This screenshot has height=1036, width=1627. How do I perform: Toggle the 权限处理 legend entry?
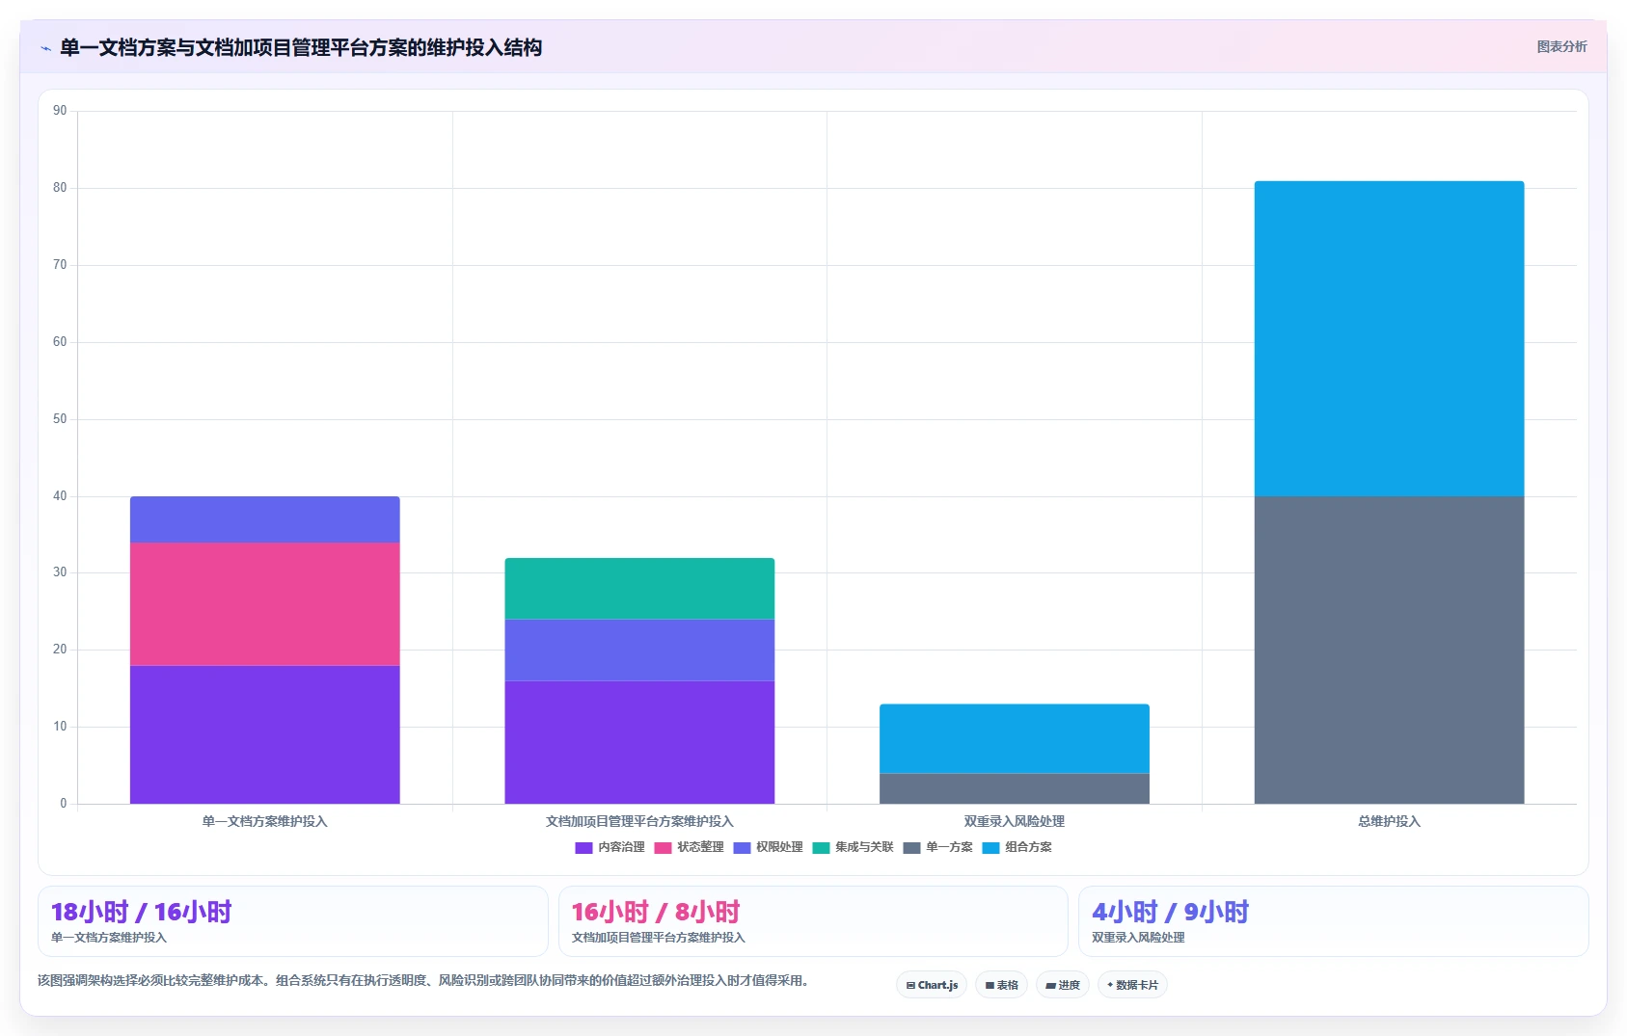tap(768, 848)
